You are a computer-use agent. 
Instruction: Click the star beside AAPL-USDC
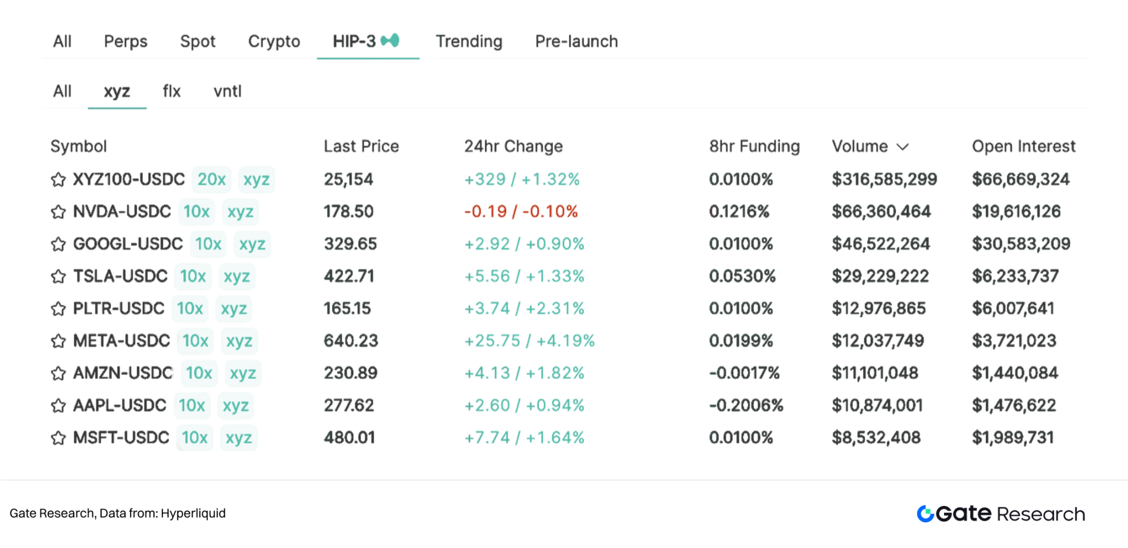(58, 405)
